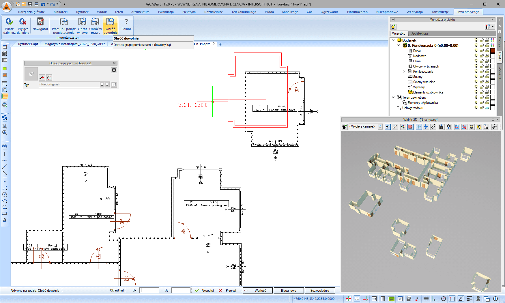Toggle visibility bulb for Drzwi layer
Screen dimensions: 505x303
tap(476, 50)
